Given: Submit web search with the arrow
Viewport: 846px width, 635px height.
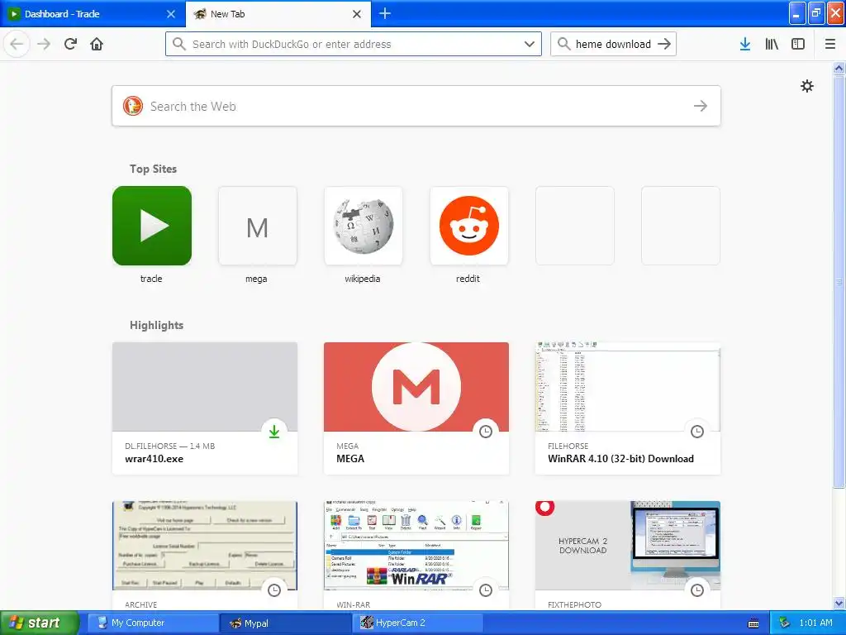Looking at the screenshot, I should (x=701, y=106).
